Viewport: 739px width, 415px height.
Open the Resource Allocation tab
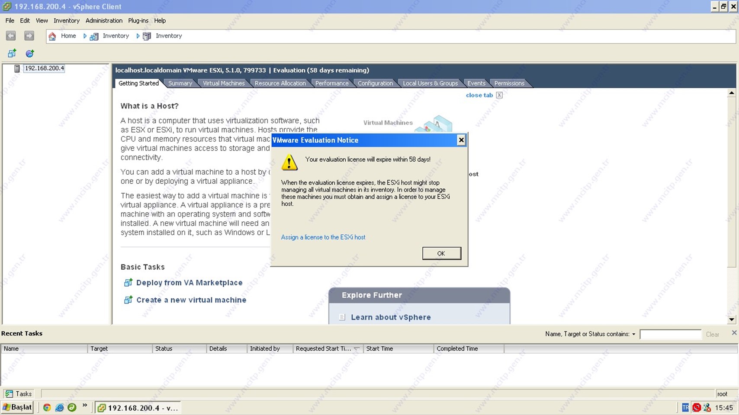280,83
